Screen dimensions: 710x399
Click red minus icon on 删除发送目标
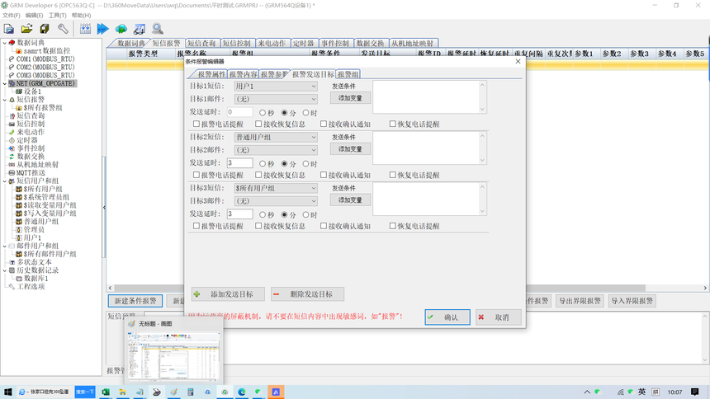click(277, 294)
